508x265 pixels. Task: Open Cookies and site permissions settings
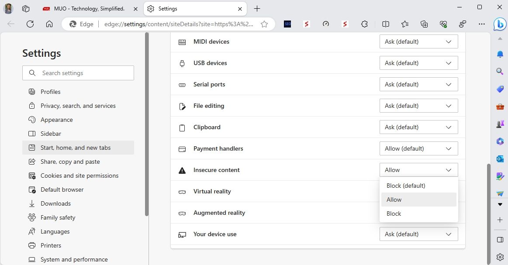(x=79, y=176)
